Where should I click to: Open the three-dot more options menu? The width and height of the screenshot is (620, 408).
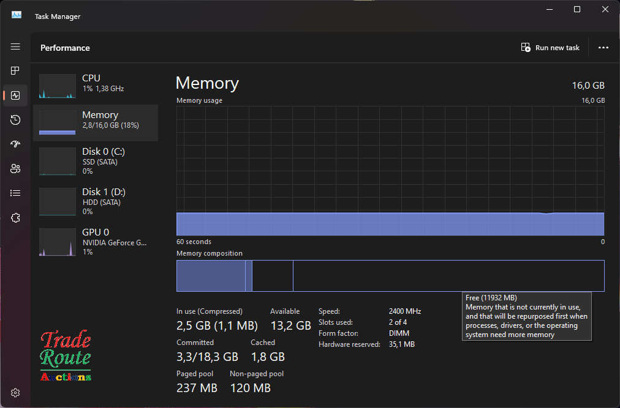(x=603, y=48)
